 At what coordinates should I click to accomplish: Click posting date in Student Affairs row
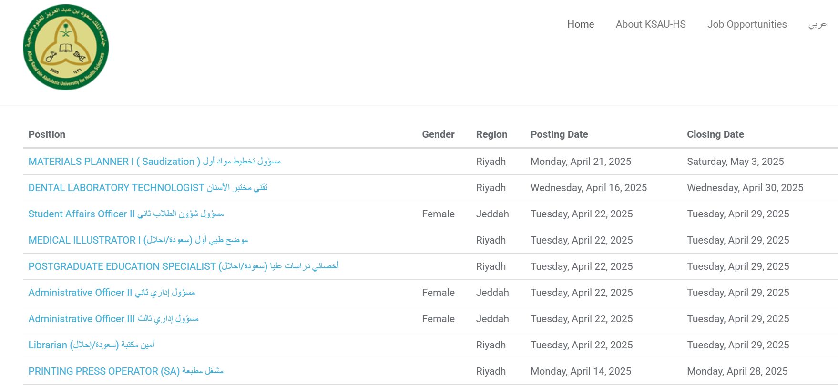tap(582, 214)
